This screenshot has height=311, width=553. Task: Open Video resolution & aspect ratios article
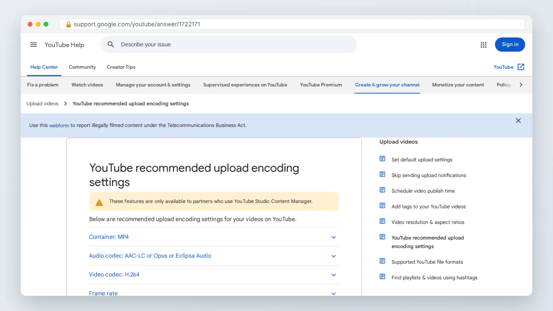click(x=428, y=222)
